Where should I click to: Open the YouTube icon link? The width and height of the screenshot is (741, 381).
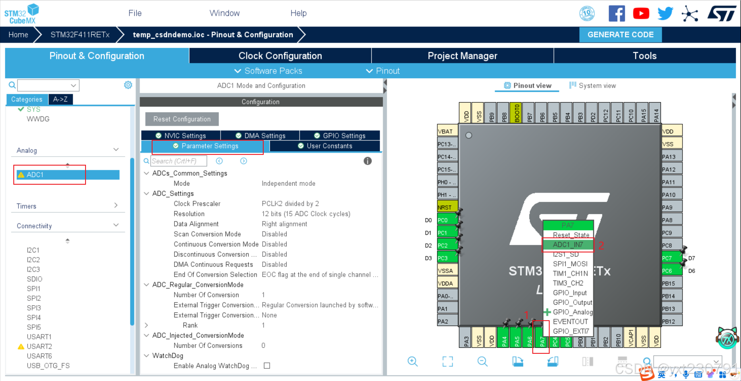[641, 14]
